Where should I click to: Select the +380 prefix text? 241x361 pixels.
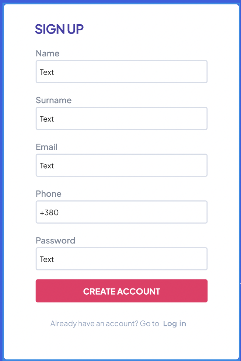pyautogui.click(x=49, y=213)
